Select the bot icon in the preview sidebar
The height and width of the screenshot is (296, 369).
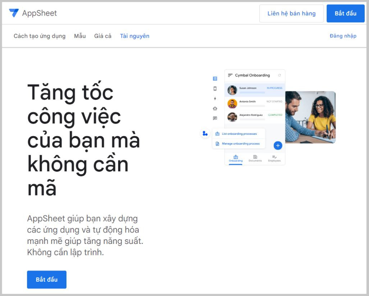point(215,108)
